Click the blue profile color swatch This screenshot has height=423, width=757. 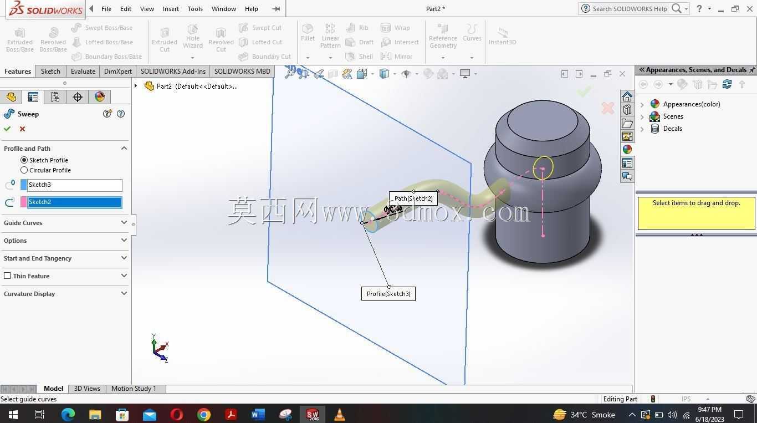point(23,185)
